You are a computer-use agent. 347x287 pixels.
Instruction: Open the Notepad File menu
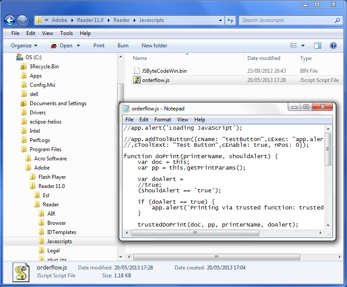[x=129, y=120]
